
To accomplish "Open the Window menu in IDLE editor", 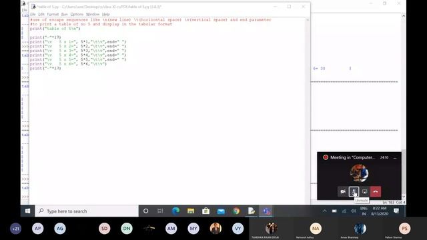I will click(93, 14).
